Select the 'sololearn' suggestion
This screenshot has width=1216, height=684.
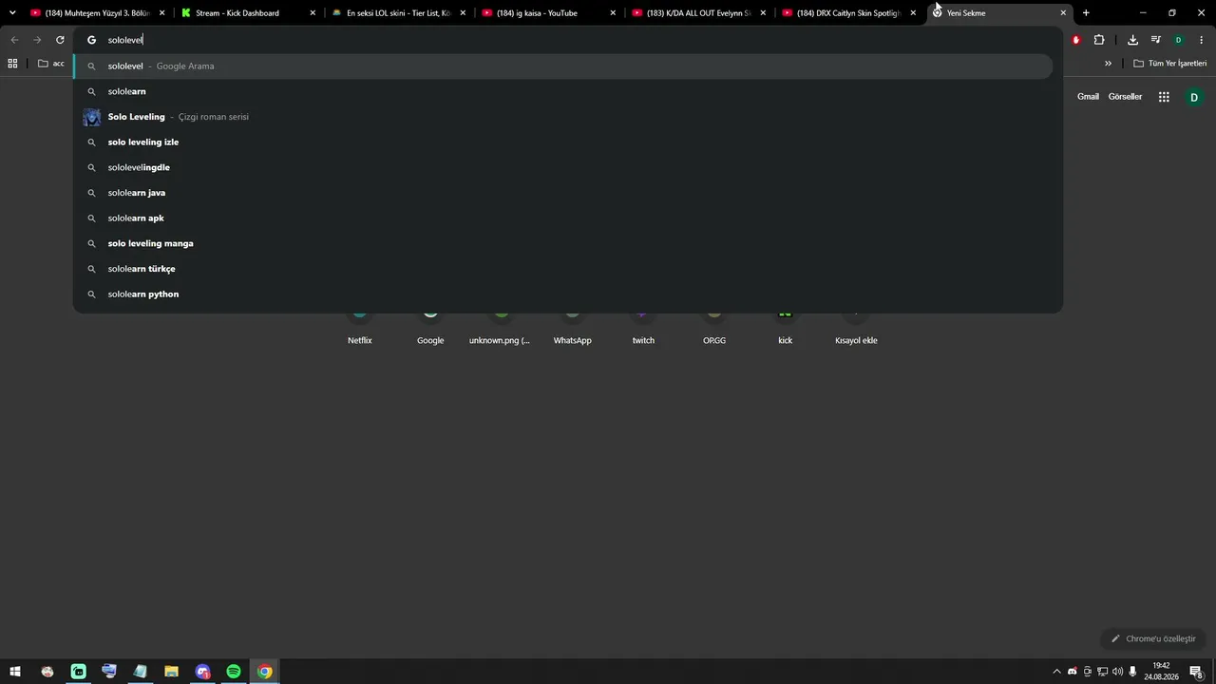pyautogui.click(x=563, y=91)
